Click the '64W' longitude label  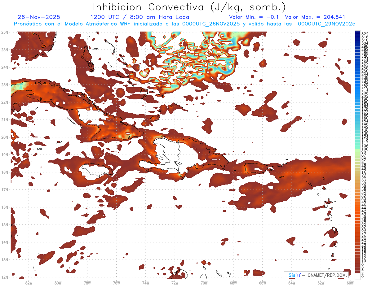[292, 283]
